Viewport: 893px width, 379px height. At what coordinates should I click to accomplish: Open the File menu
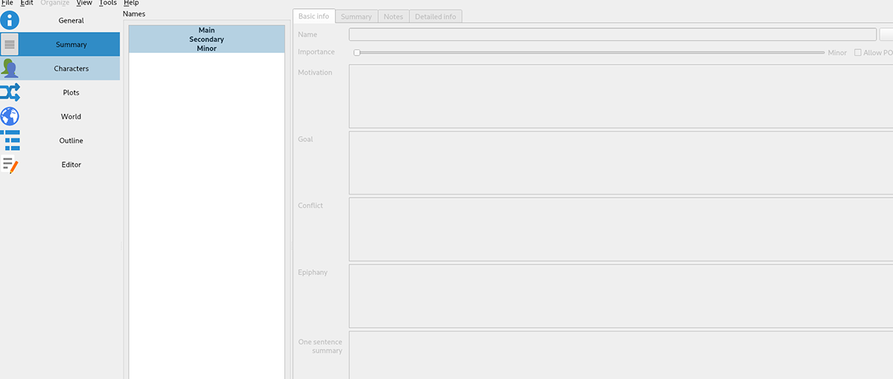pyautogui.click(x=7, y=3)
